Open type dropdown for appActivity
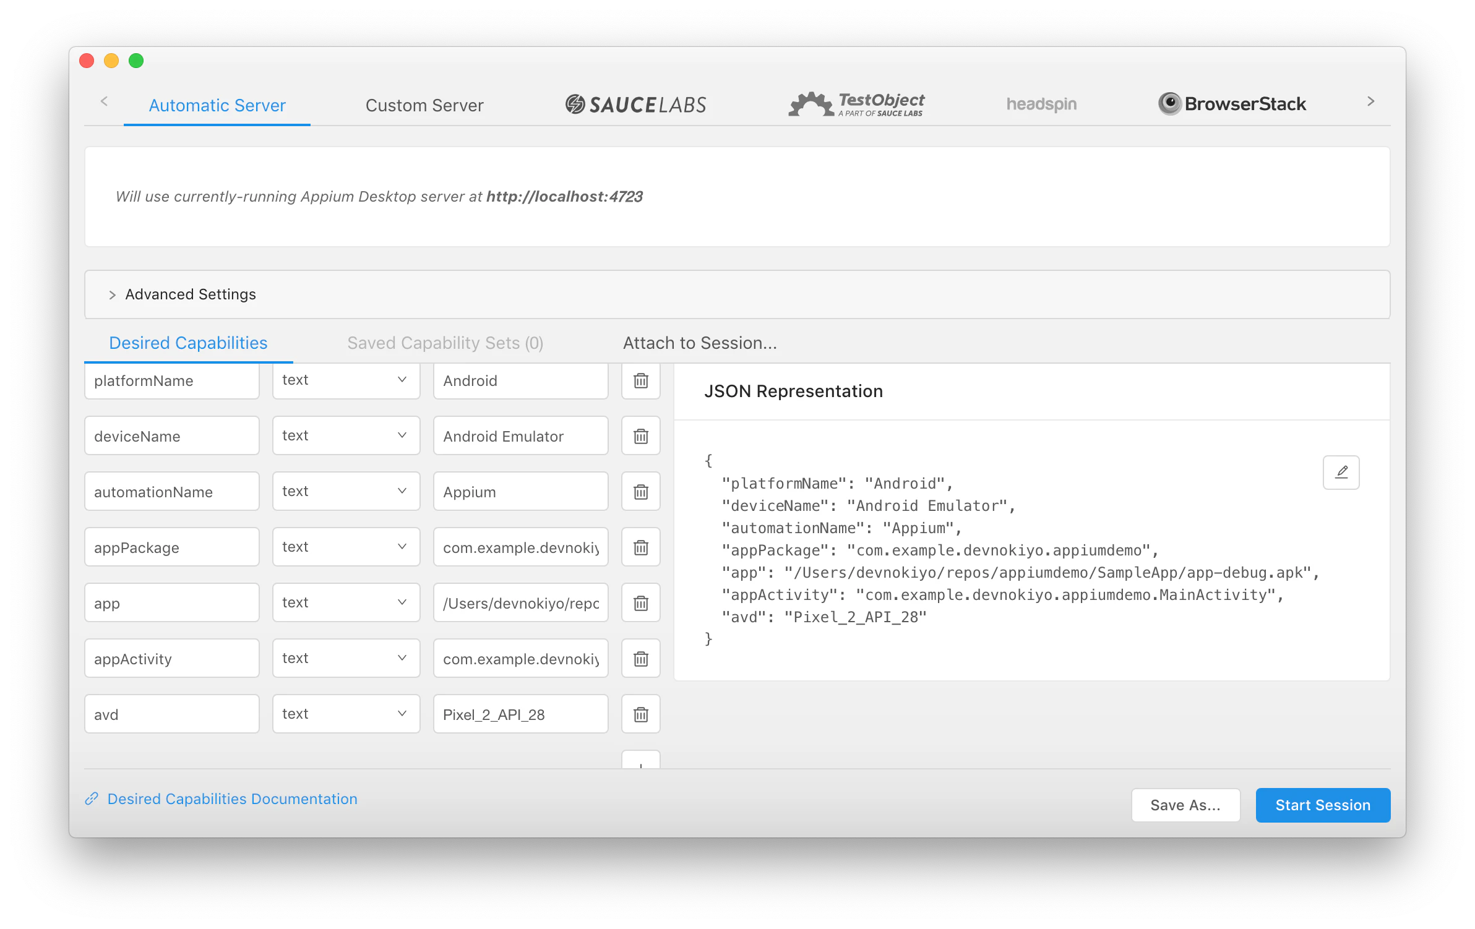1475x929 pixels. pos(346,658)
